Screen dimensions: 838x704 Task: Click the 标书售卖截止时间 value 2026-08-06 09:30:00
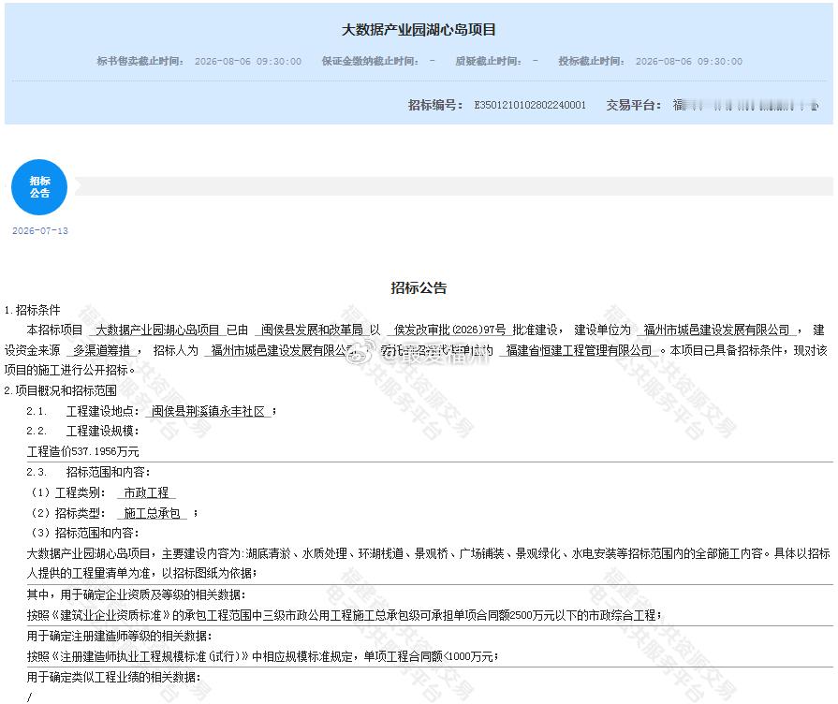click(x=248, y=62)
